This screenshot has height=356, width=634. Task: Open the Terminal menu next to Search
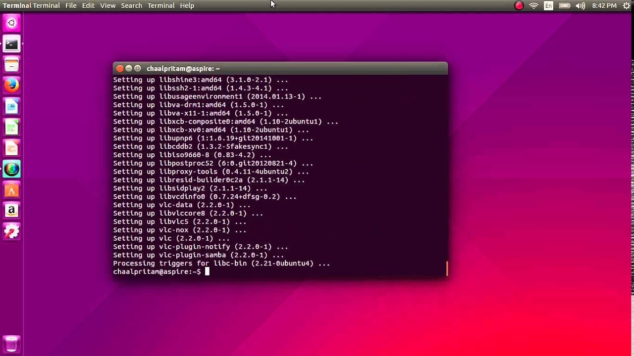pos(161,5)
